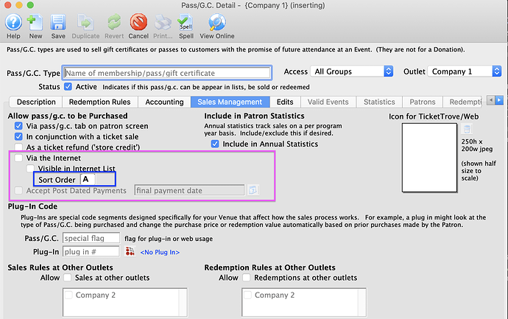
Task: Minimize window with yellow button
Action: [x=19, y=5]
